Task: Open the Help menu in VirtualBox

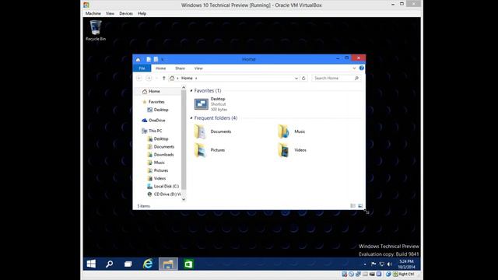Action: pyautogui.click(x=142, y=13)
